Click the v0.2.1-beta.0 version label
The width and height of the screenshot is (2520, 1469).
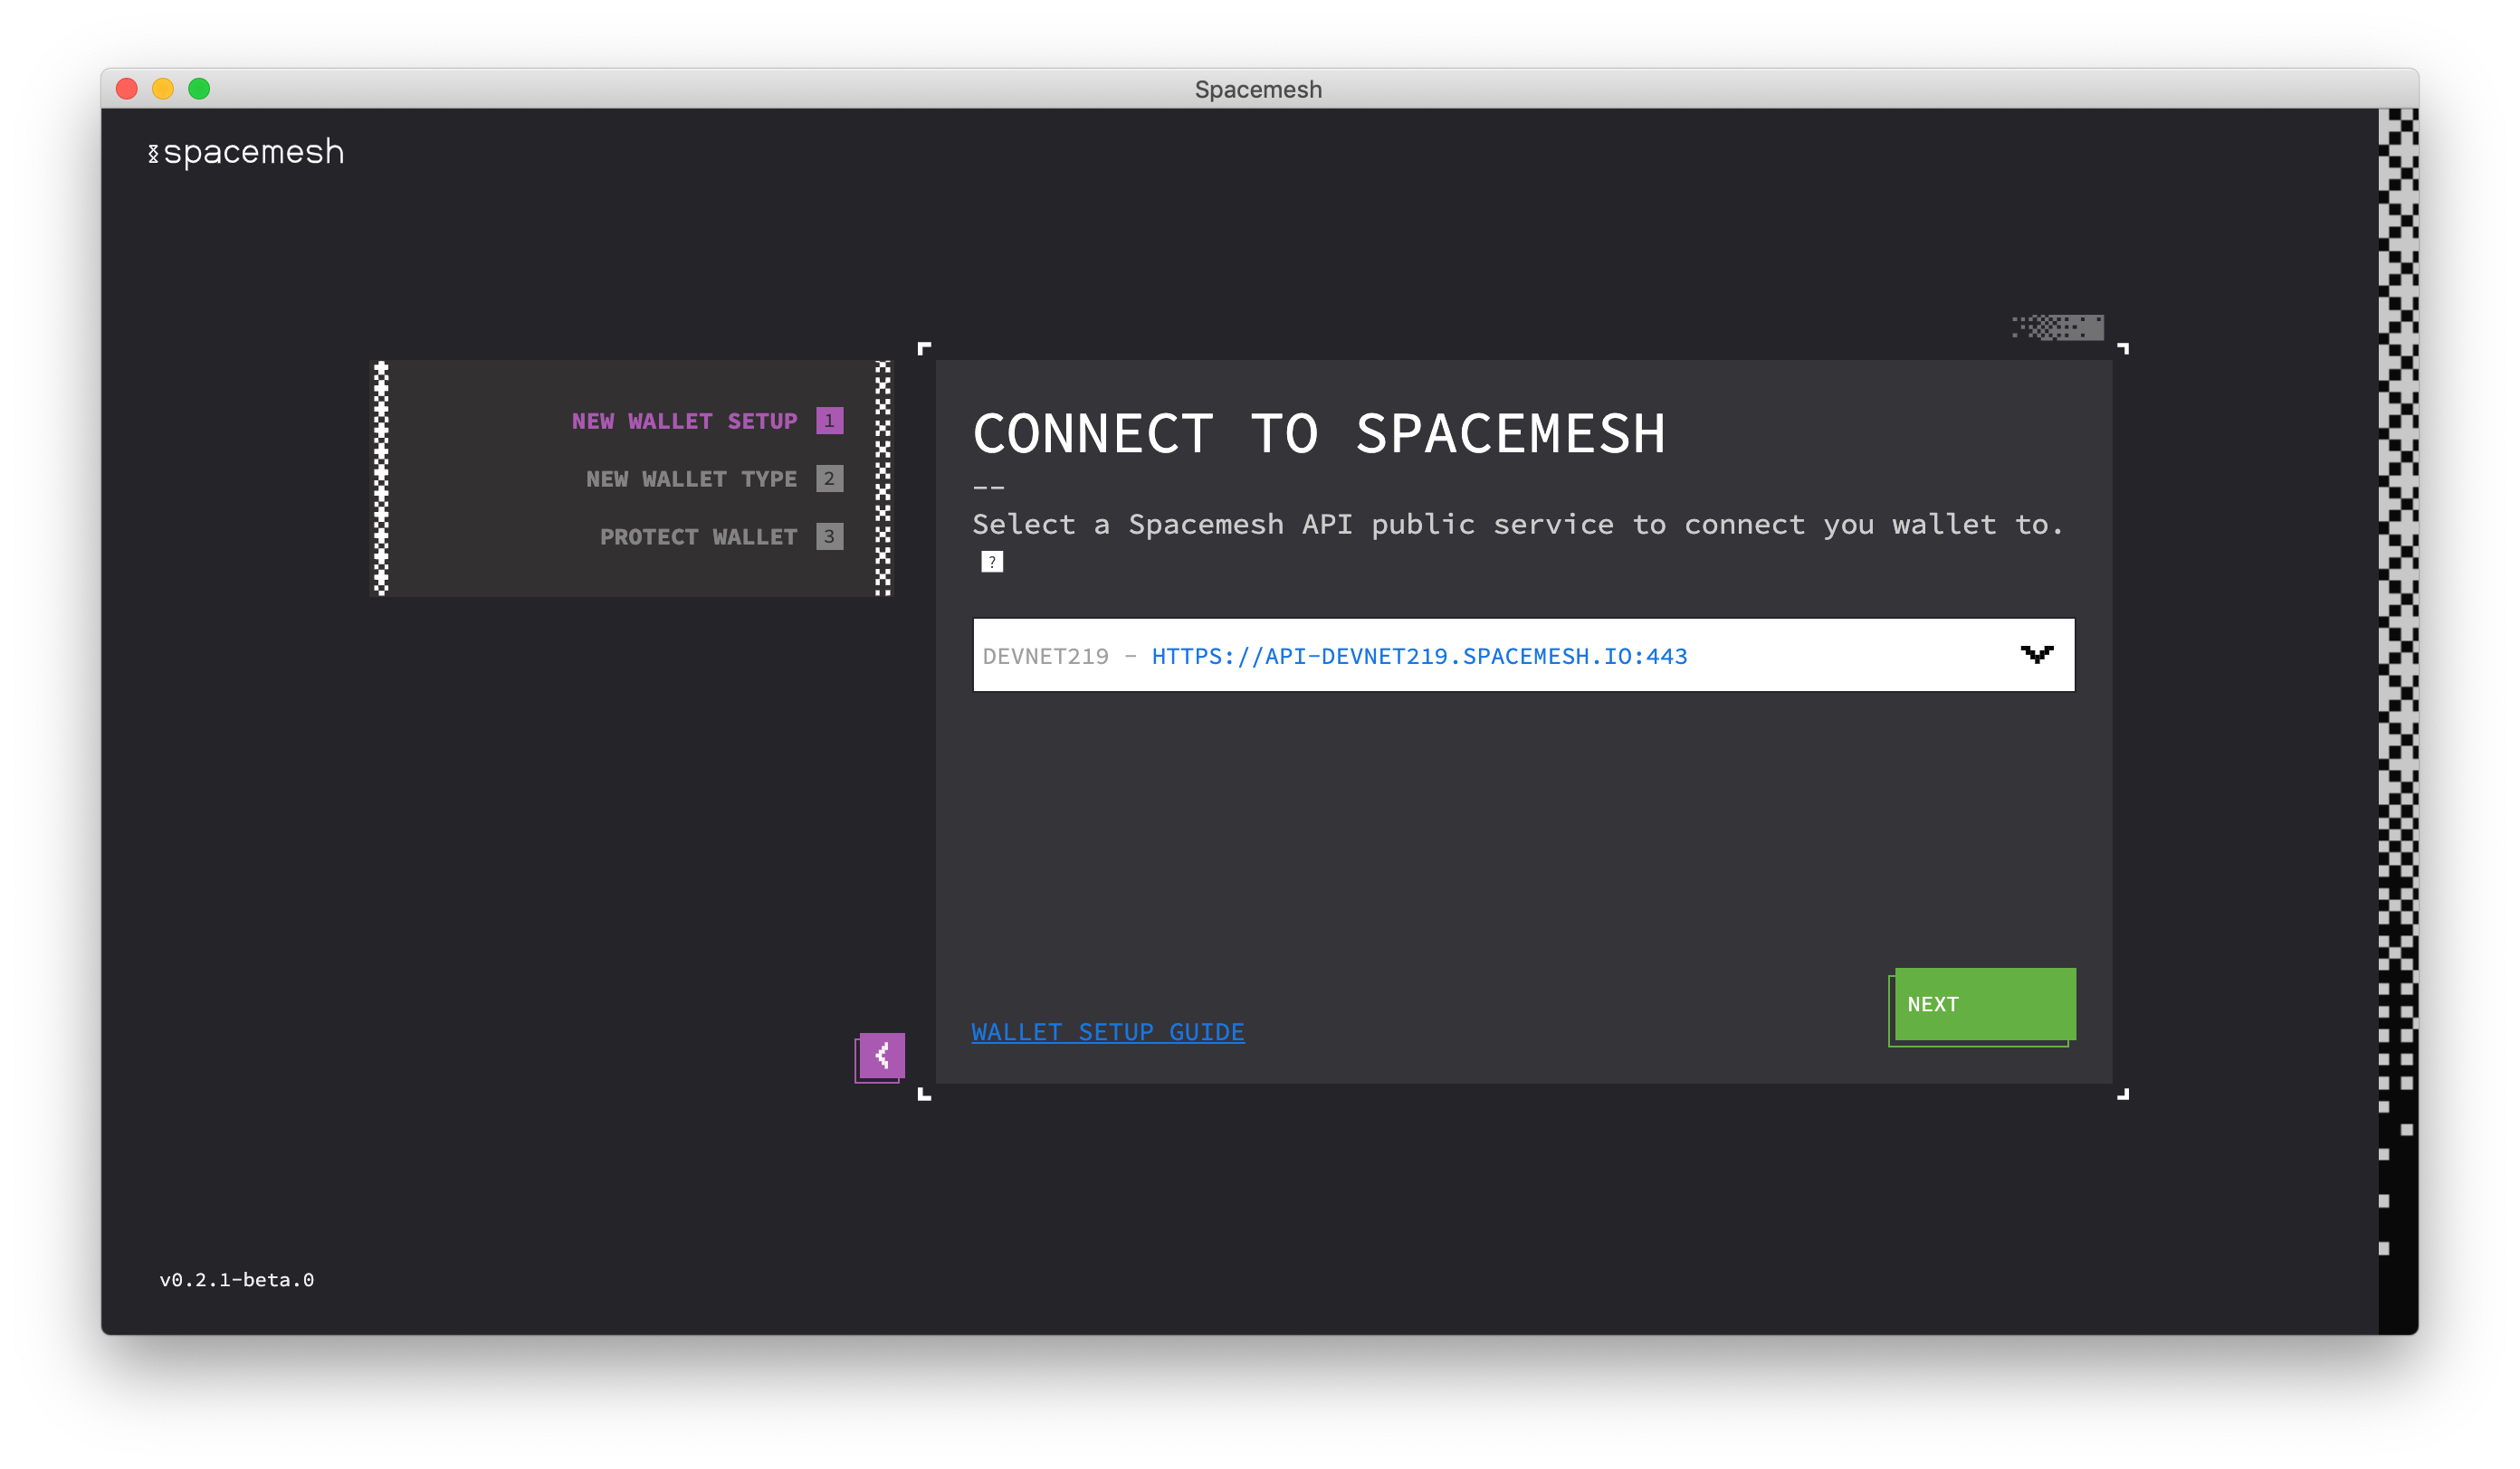(236, 1280)
